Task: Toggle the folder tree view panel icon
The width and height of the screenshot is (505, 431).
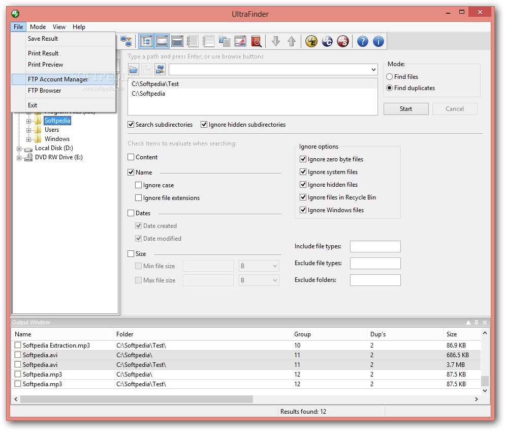Action: pos(146,41)
